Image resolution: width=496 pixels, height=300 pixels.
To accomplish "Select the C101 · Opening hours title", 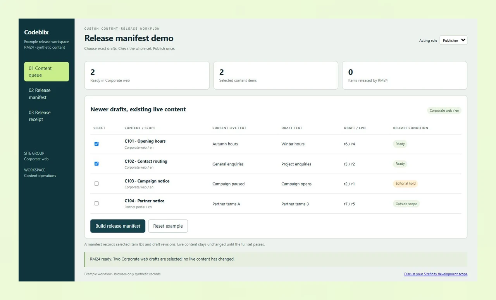I will pos(145,141).
